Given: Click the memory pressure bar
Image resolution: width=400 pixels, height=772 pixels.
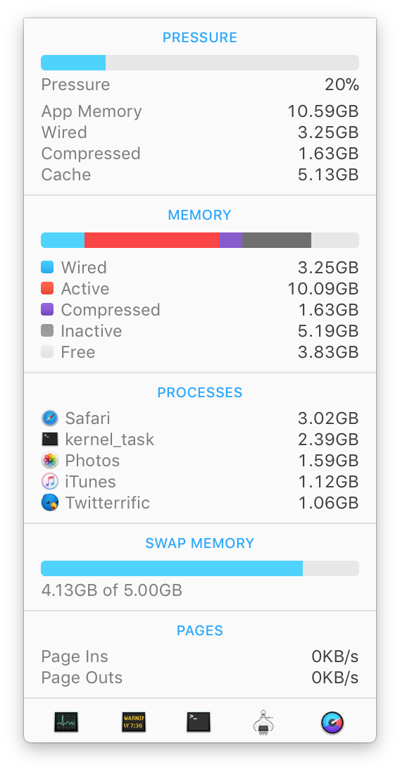Looking at the screenshot, I should pyautogui.click(x=200, y=63).
